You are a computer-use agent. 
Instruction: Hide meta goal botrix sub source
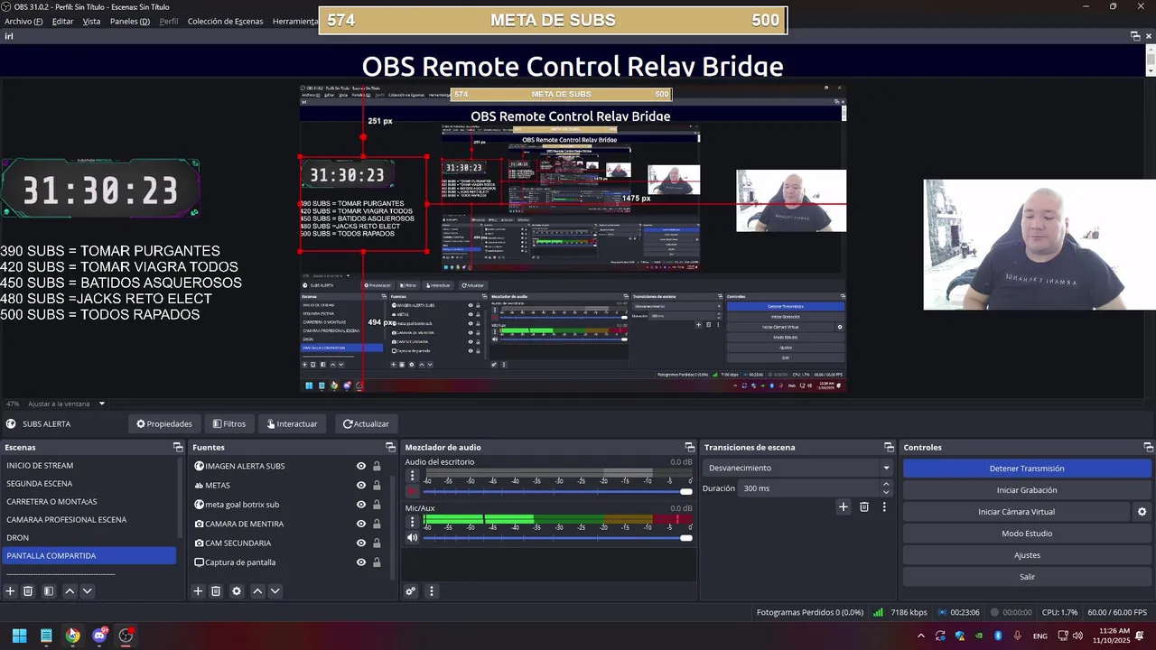point(361,505)
